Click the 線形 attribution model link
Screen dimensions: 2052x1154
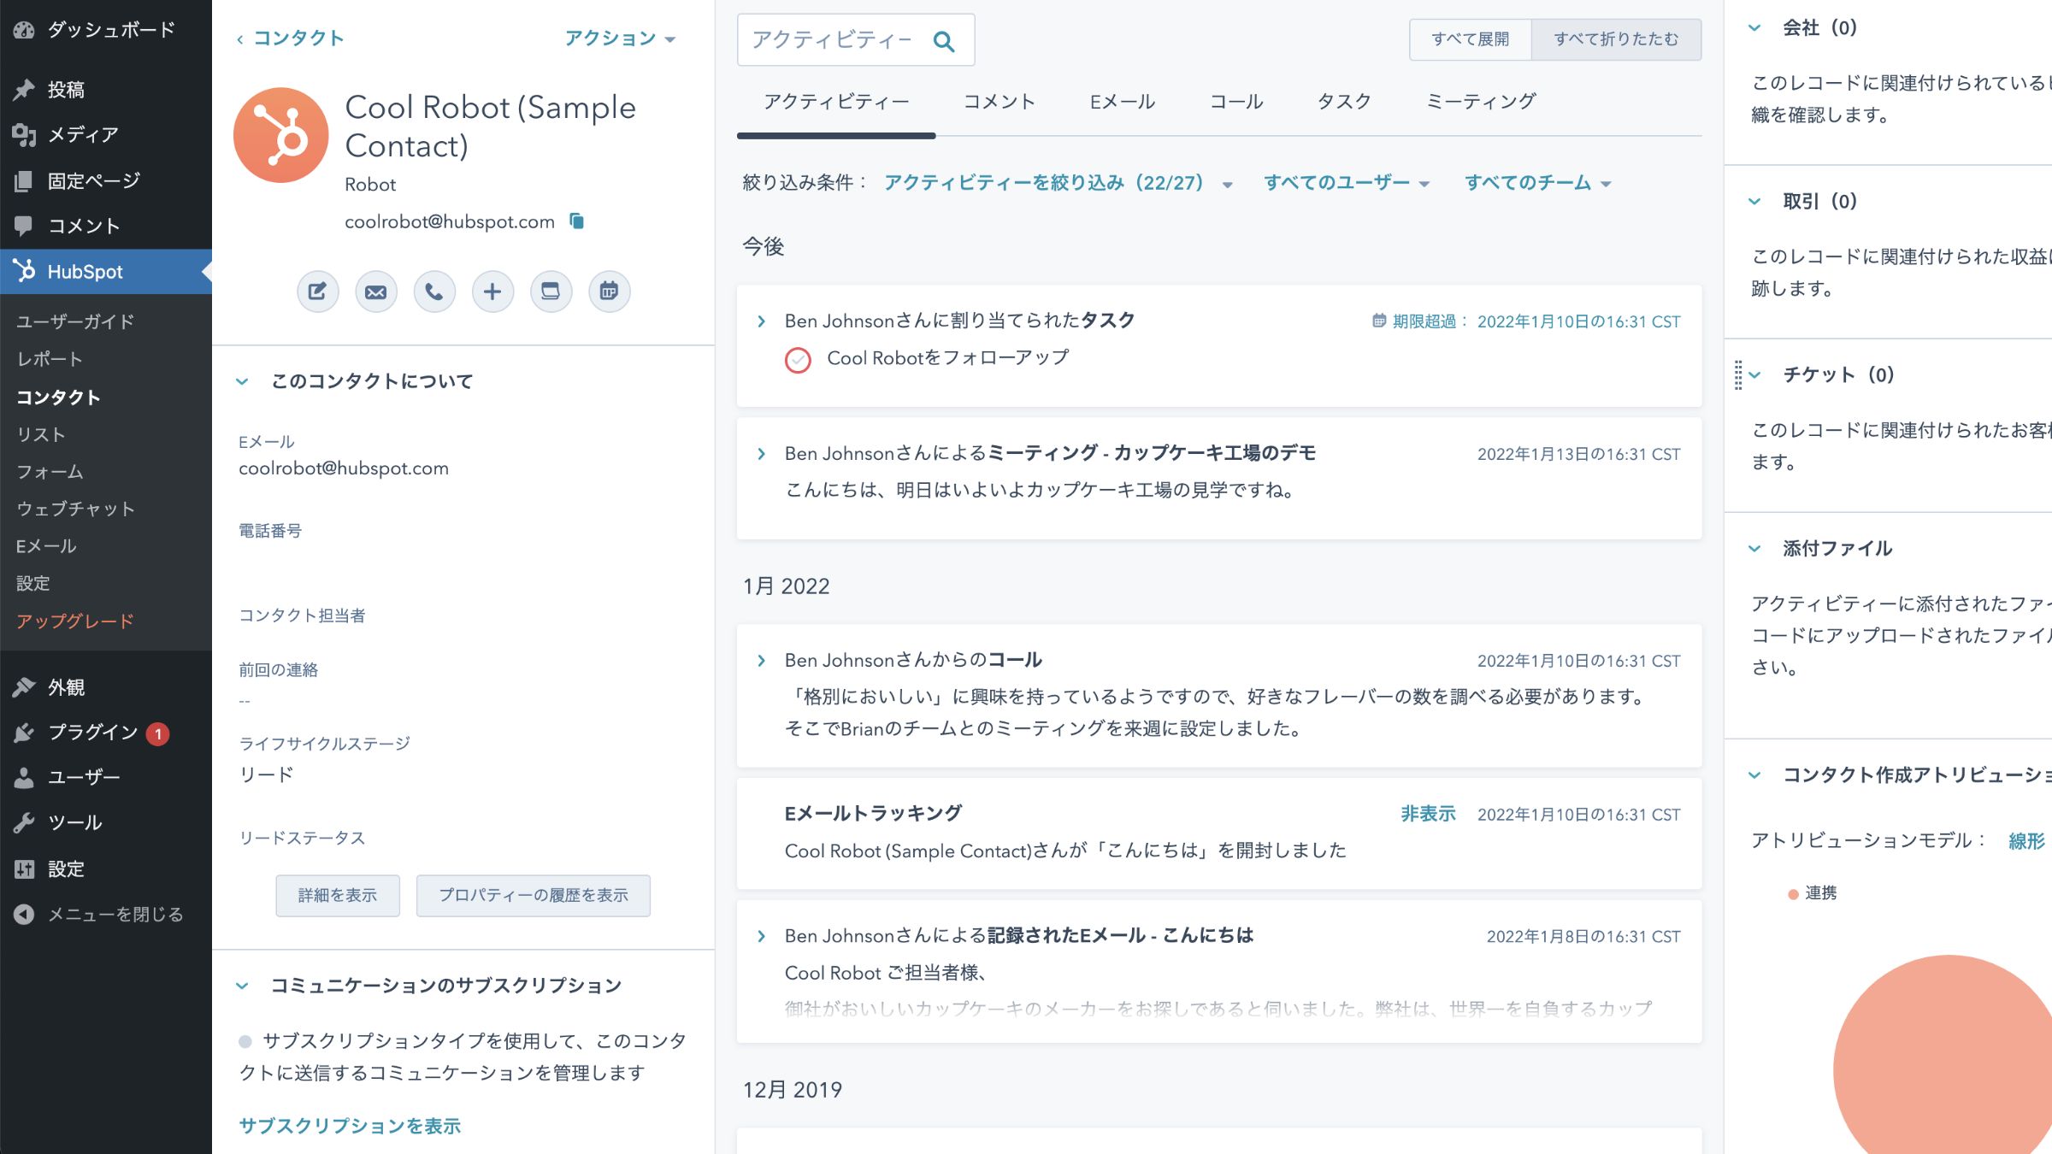2026,841
